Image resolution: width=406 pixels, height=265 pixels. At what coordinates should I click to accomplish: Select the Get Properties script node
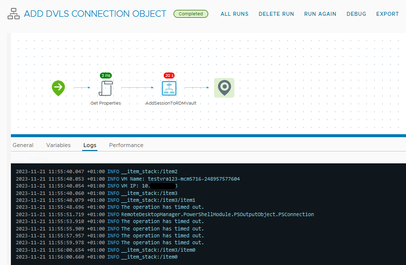106,88
